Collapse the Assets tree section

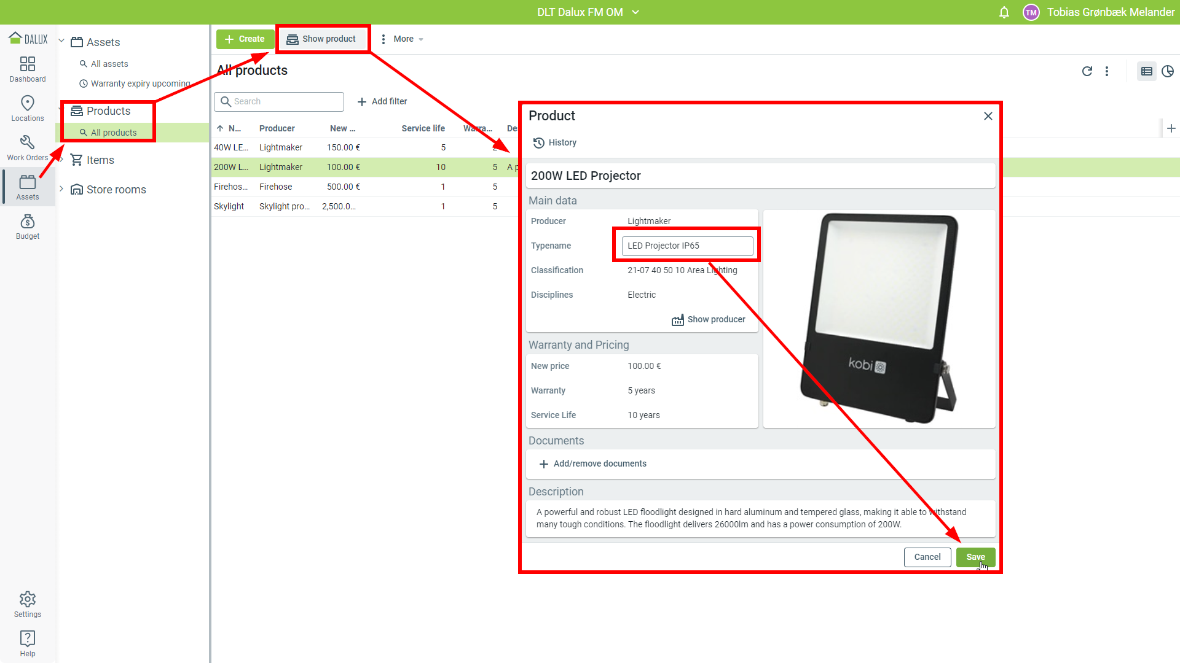click(x=61, y=41)
